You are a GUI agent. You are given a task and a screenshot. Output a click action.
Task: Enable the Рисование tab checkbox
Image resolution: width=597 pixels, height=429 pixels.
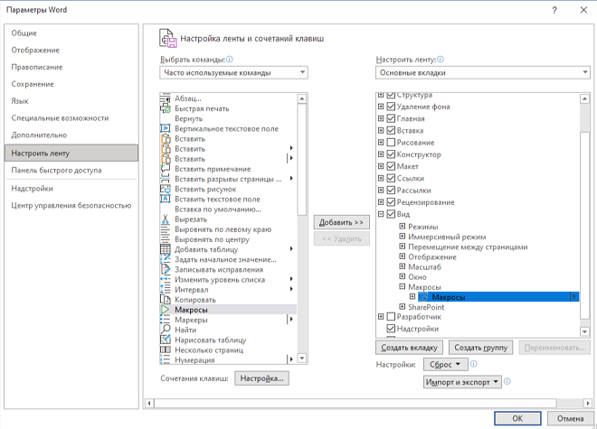(391, 142)
